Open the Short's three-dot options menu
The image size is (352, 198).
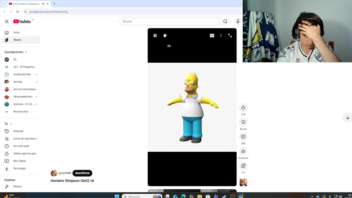(221, 35)
